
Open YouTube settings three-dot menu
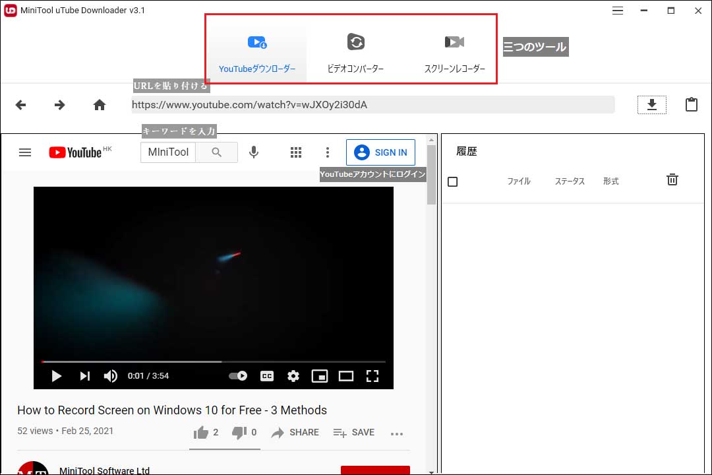[x=328, y=152]
